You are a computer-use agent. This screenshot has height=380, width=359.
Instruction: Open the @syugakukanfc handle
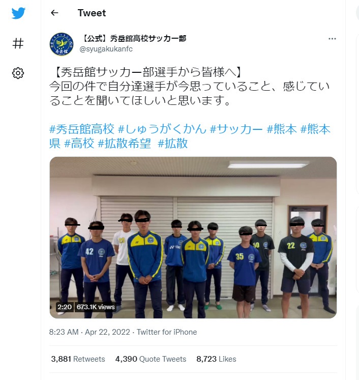point(106,49)
